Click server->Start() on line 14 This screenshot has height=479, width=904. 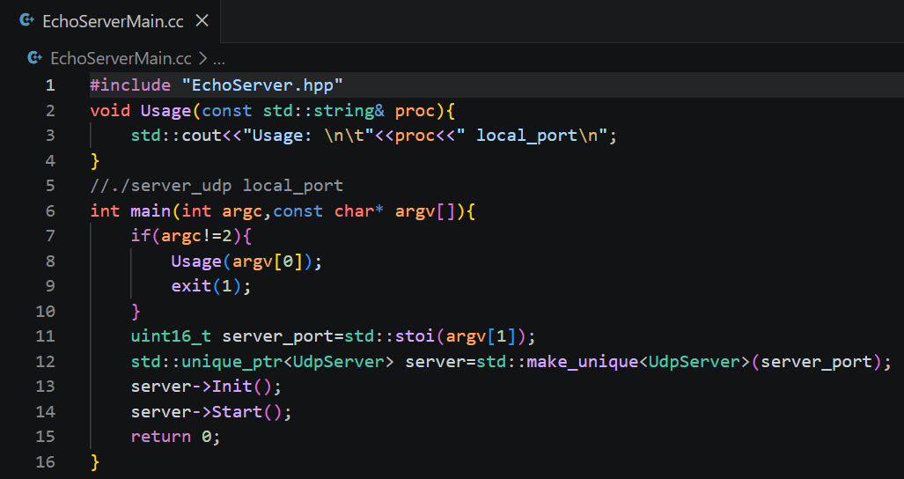pos(206,411)
